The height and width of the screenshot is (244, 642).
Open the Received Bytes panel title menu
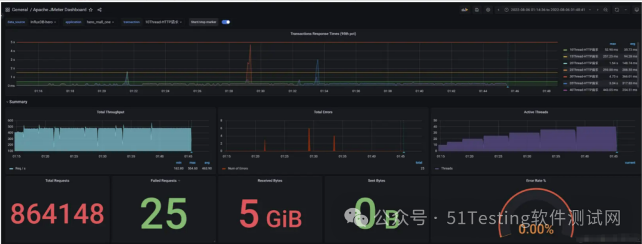click(x=270, y=180)
